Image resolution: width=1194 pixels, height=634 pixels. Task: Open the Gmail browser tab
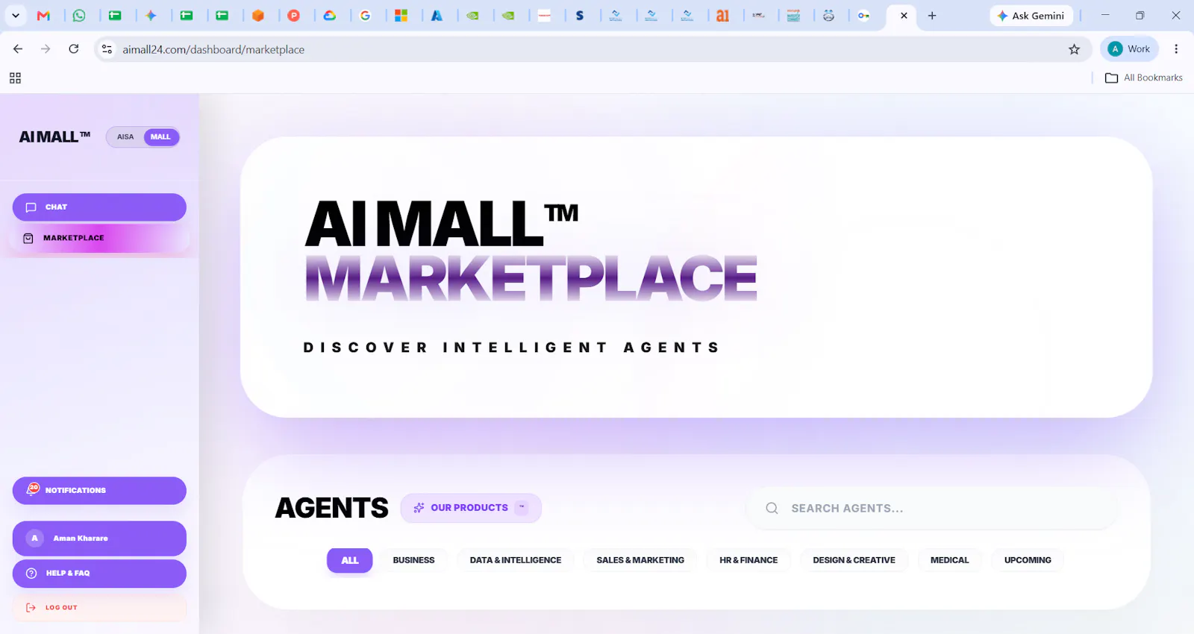tap(43, 16)
